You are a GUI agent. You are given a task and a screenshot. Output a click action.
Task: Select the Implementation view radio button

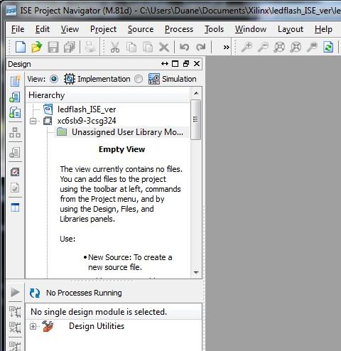(54, 79)
